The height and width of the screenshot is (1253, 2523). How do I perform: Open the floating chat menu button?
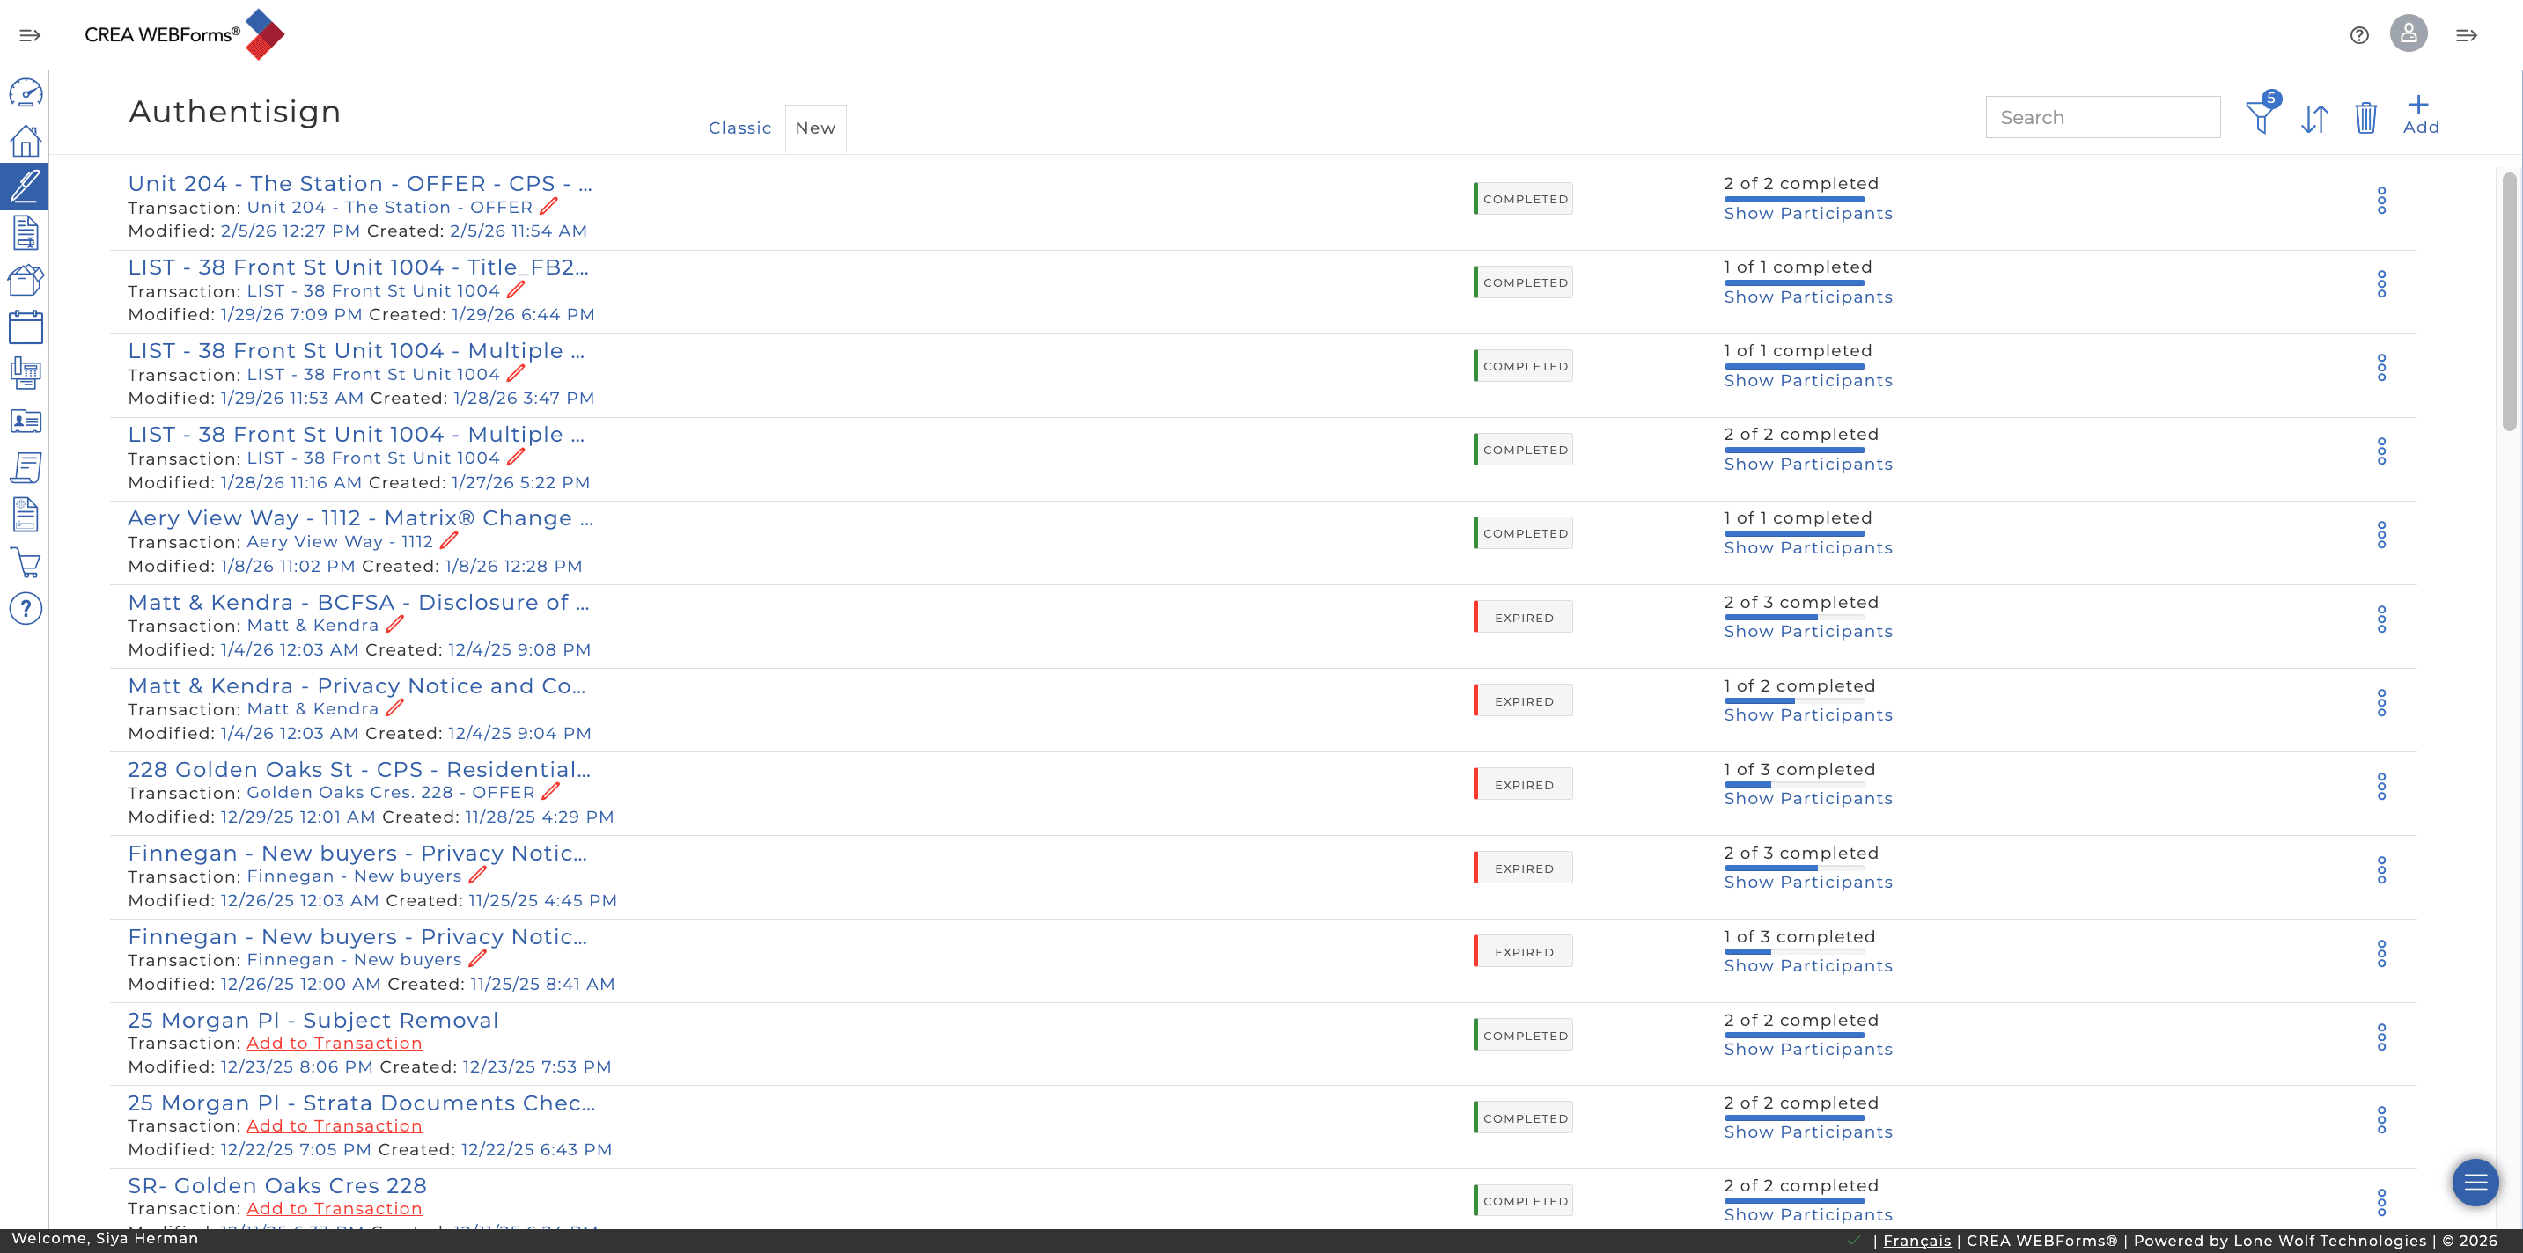pyautogui.click(x=2475, y=1183)
